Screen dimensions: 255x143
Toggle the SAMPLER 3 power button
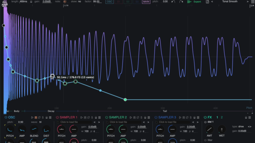tap(156, 117)
